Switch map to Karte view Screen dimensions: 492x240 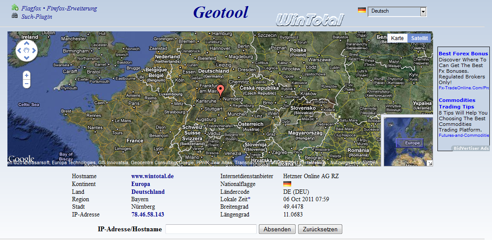[397, 38]
